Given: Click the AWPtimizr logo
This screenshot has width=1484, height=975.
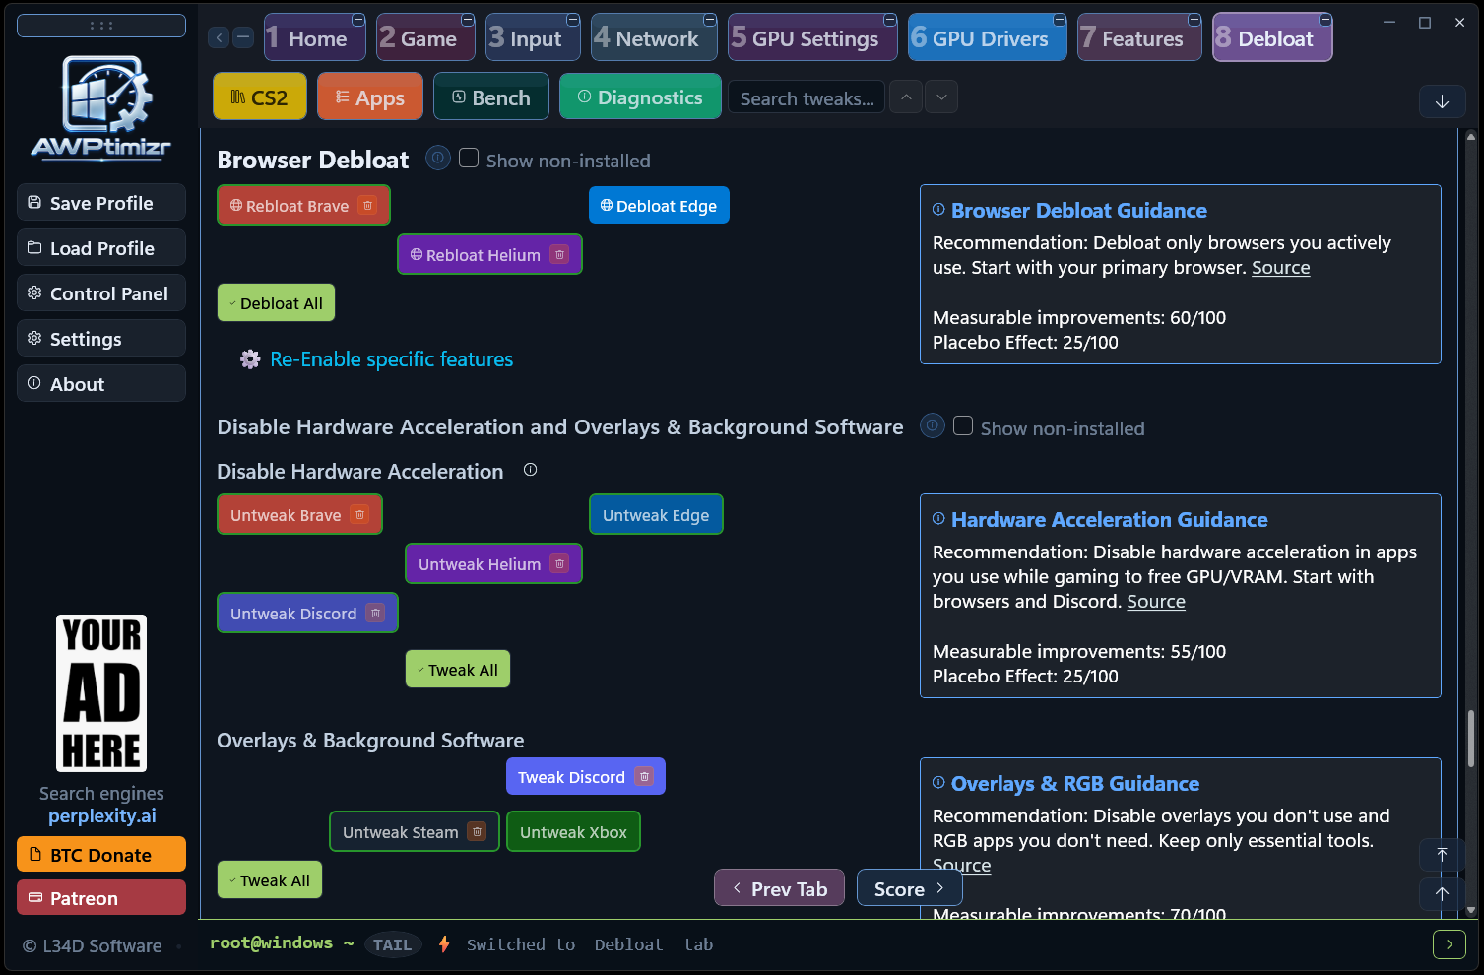Looking at the screenshot, I should point(101,107).
